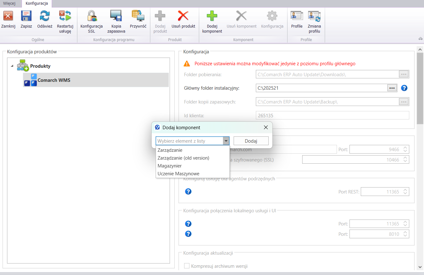Open the Profile ribbon icon

[297, 16]
